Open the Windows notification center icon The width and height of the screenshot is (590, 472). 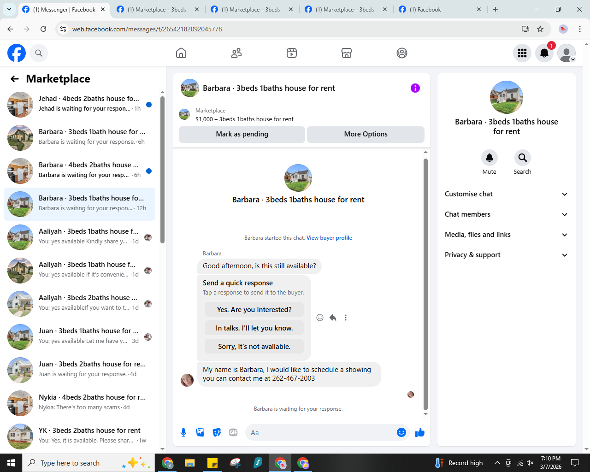575,463
